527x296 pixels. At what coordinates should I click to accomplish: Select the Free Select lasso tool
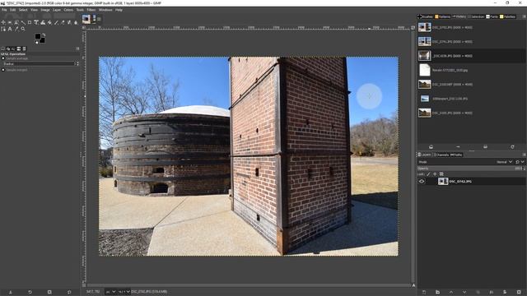click(16, 22)
